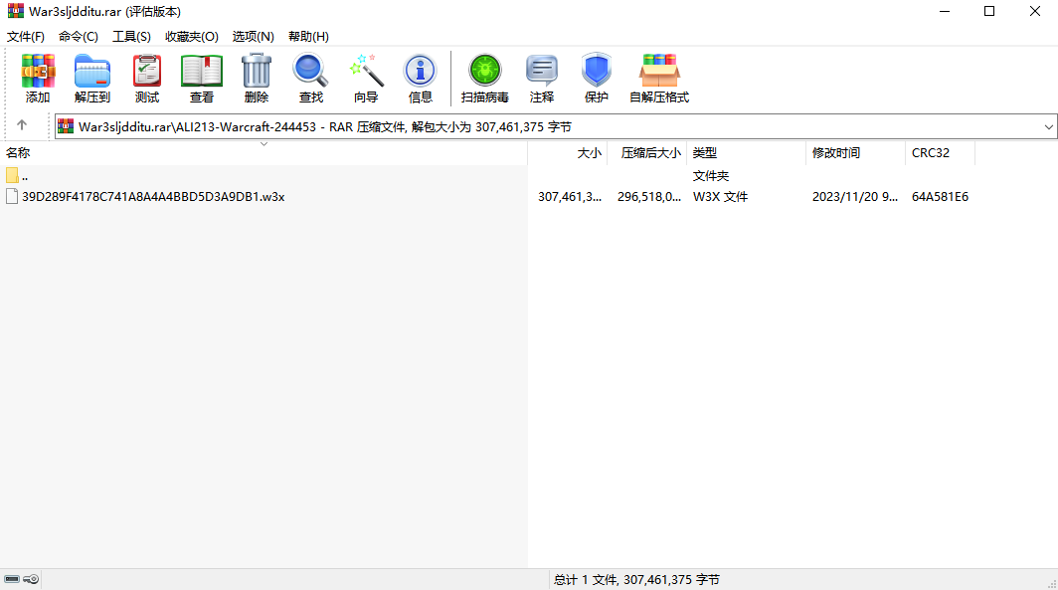Open the 选项(N) menu

[253, 37]
